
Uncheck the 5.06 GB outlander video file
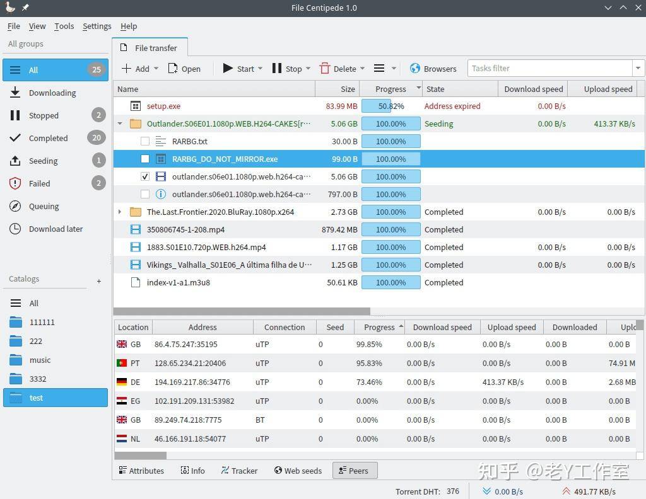tap(145, 176)
